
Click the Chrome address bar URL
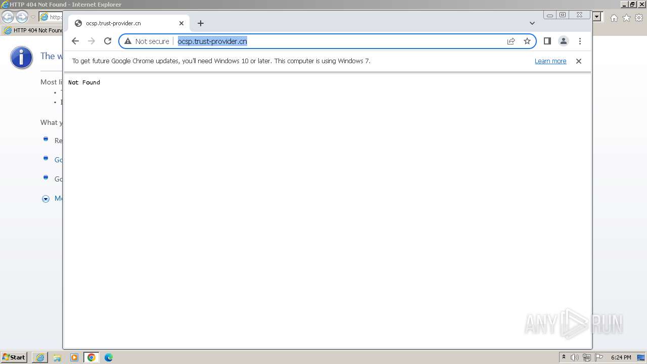pos(212,41)
